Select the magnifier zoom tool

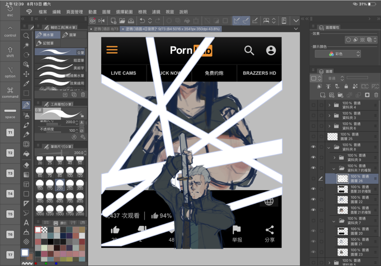[26, 36]
